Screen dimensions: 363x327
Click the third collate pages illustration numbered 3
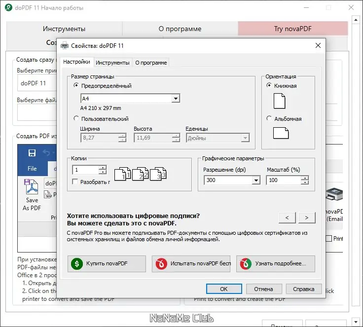(158, 174)
